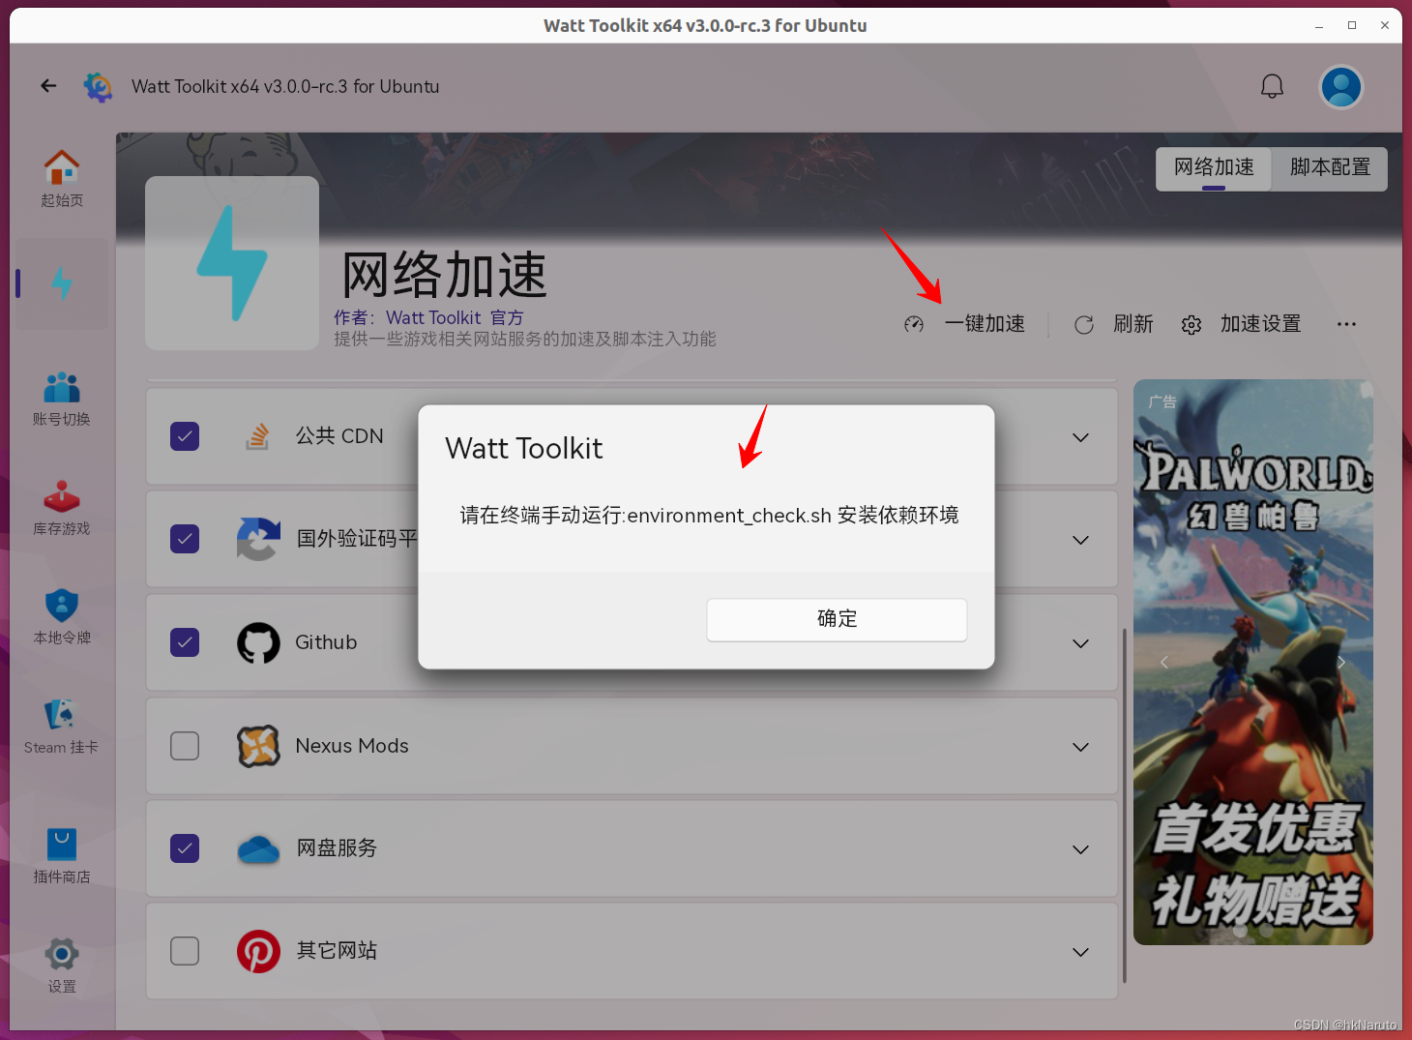Click the cloud icon of 网盘服务
The width and height of the screenshot is (1412, 1040).
click(x=258, y=849)
